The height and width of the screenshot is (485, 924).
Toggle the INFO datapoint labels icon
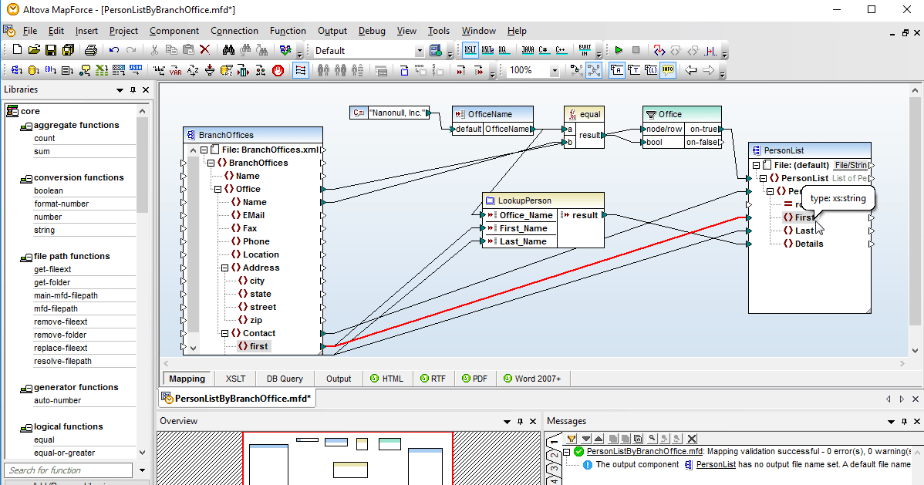667,71
